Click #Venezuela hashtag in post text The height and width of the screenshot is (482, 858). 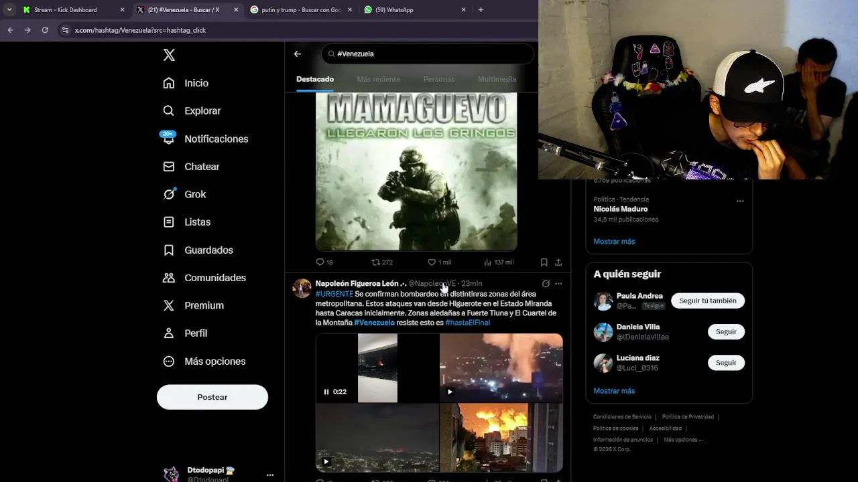374,323
